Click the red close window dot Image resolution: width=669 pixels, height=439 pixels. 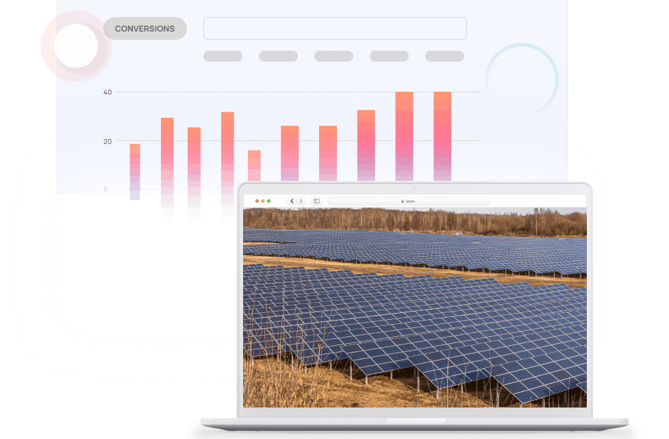click(x=257, y=201)
